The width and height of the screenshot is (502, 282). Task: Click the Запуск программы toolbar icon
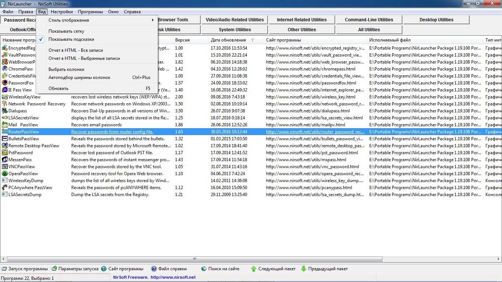[4, 269]
